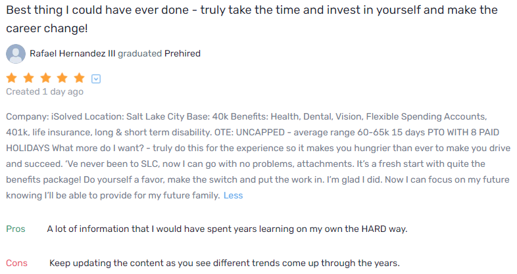Click the first orange rating star
Viewport: 517px width, 274px height.
[12, 78]
